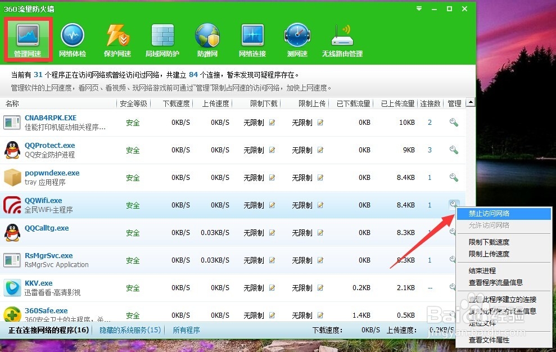Open the 网络体检 (Network Checkup) tool

[72, 38]
